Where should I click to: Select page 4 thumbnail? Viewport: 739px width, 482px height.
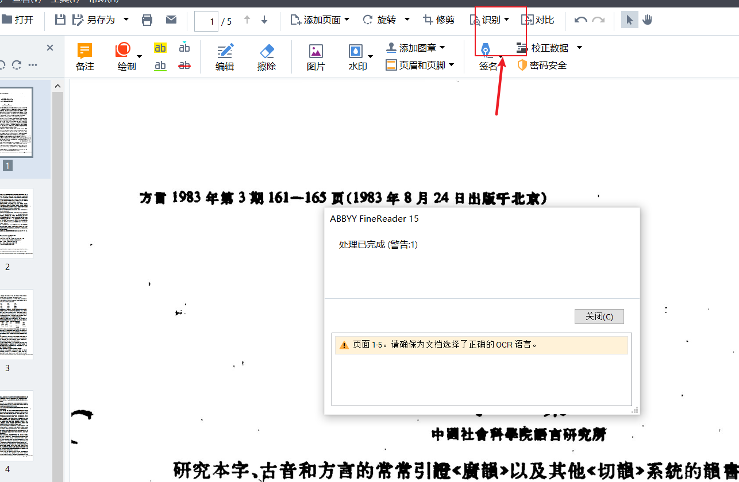pyautogui.click(x=16, y=426)
